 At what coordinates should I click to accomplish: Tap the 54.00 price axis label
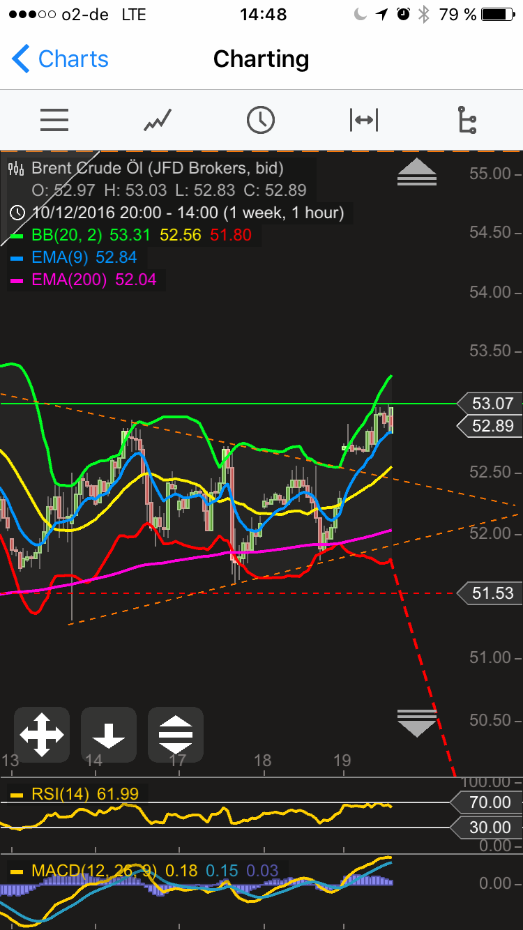coord(490,292)
